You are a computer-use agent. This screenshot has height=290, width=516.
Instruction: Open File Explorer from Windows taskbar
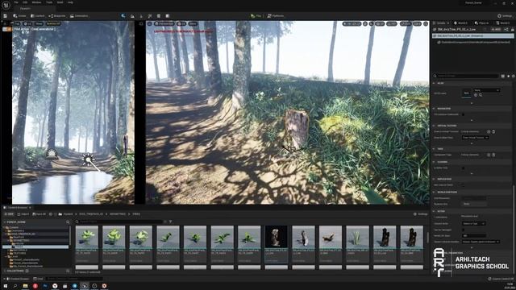coord(25,286)
